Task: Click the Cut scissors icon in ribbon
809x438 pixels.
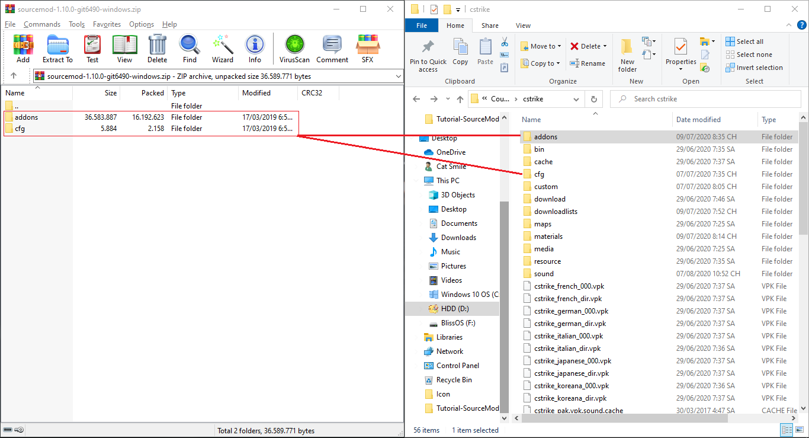Action: (x=505, y=42)
